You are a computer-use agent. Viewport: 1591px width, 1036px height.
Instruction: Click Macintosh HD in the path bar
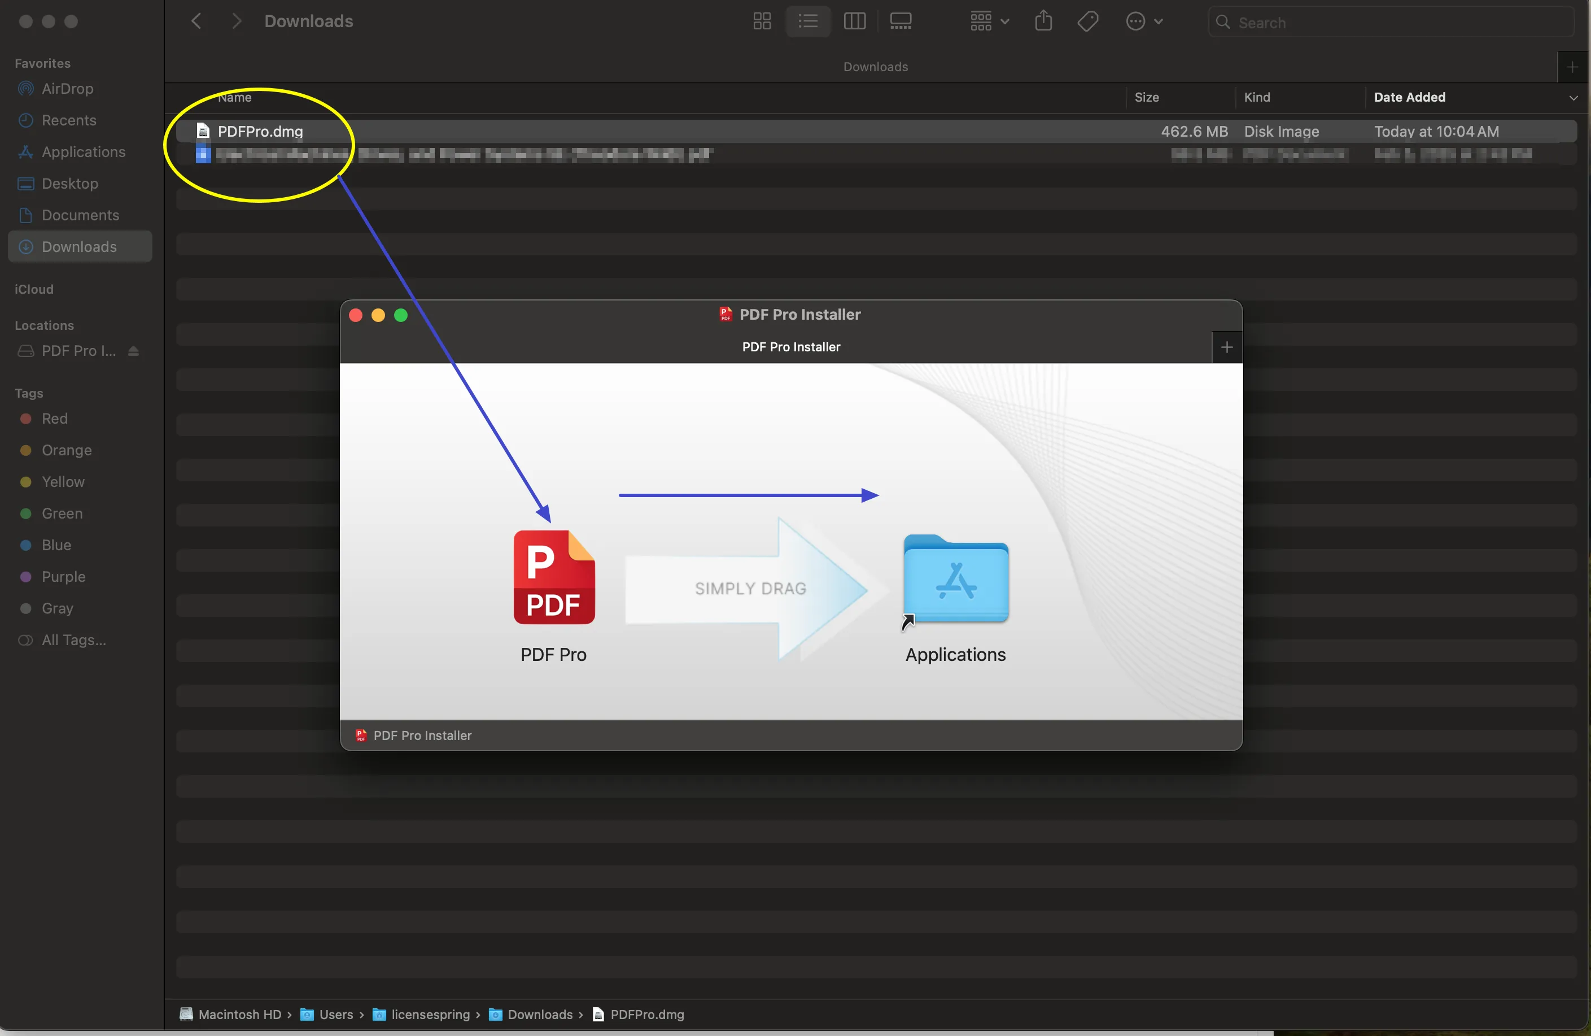click(230, 1015)
